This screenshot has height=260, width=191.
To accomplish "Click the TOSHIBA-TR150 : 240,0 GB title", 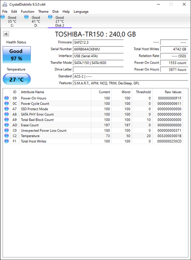I will click(x=95, y=34).
